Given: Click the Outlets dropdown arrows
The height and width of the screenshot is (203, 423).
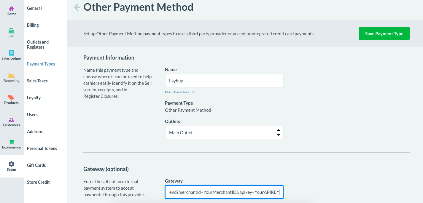Looking at the screenshot, I should [278, 132].
